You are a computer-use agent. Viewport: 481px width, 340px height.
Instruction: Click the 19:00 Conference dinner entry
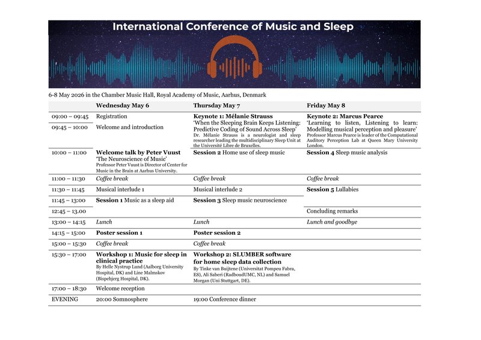point(224,299)
